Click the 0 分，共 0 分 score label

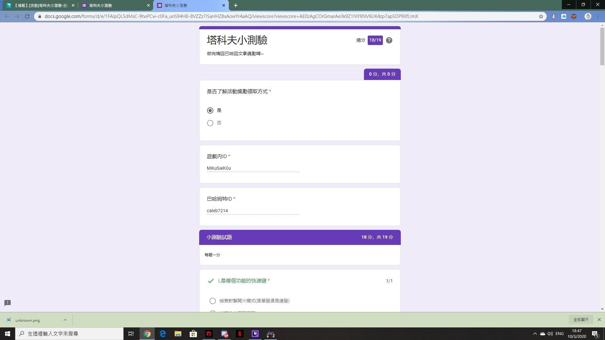click(382, 74)
